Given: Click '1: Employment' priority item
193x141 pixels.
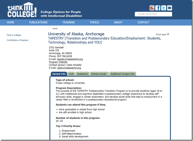Looking at the screenshot, I should [x=67, y=131].
